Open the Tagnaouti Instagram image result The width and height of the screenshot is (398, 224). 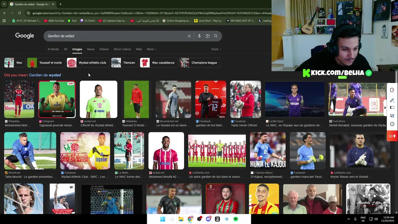coord(57,99)
